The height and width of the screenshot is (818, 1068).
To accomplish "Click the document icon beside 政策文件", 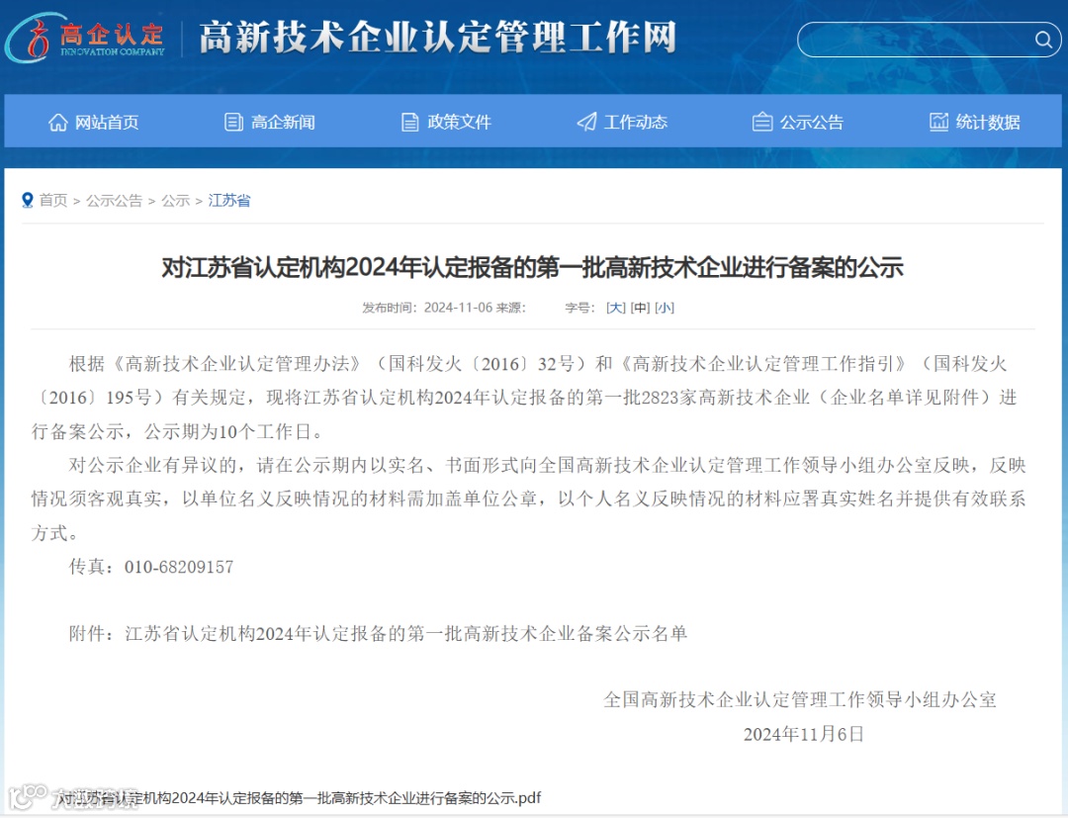I will (410, 122).
